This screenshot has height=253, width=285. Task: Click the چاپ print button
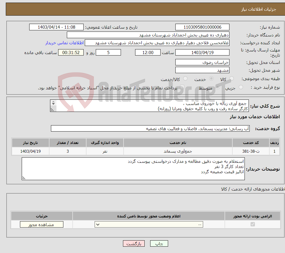pos(159,243)
